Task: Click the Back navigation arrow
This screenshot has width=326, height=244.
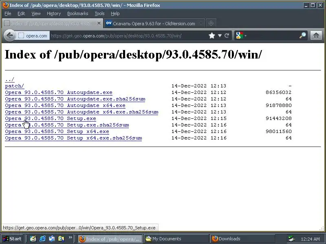Action: point(9,35)
